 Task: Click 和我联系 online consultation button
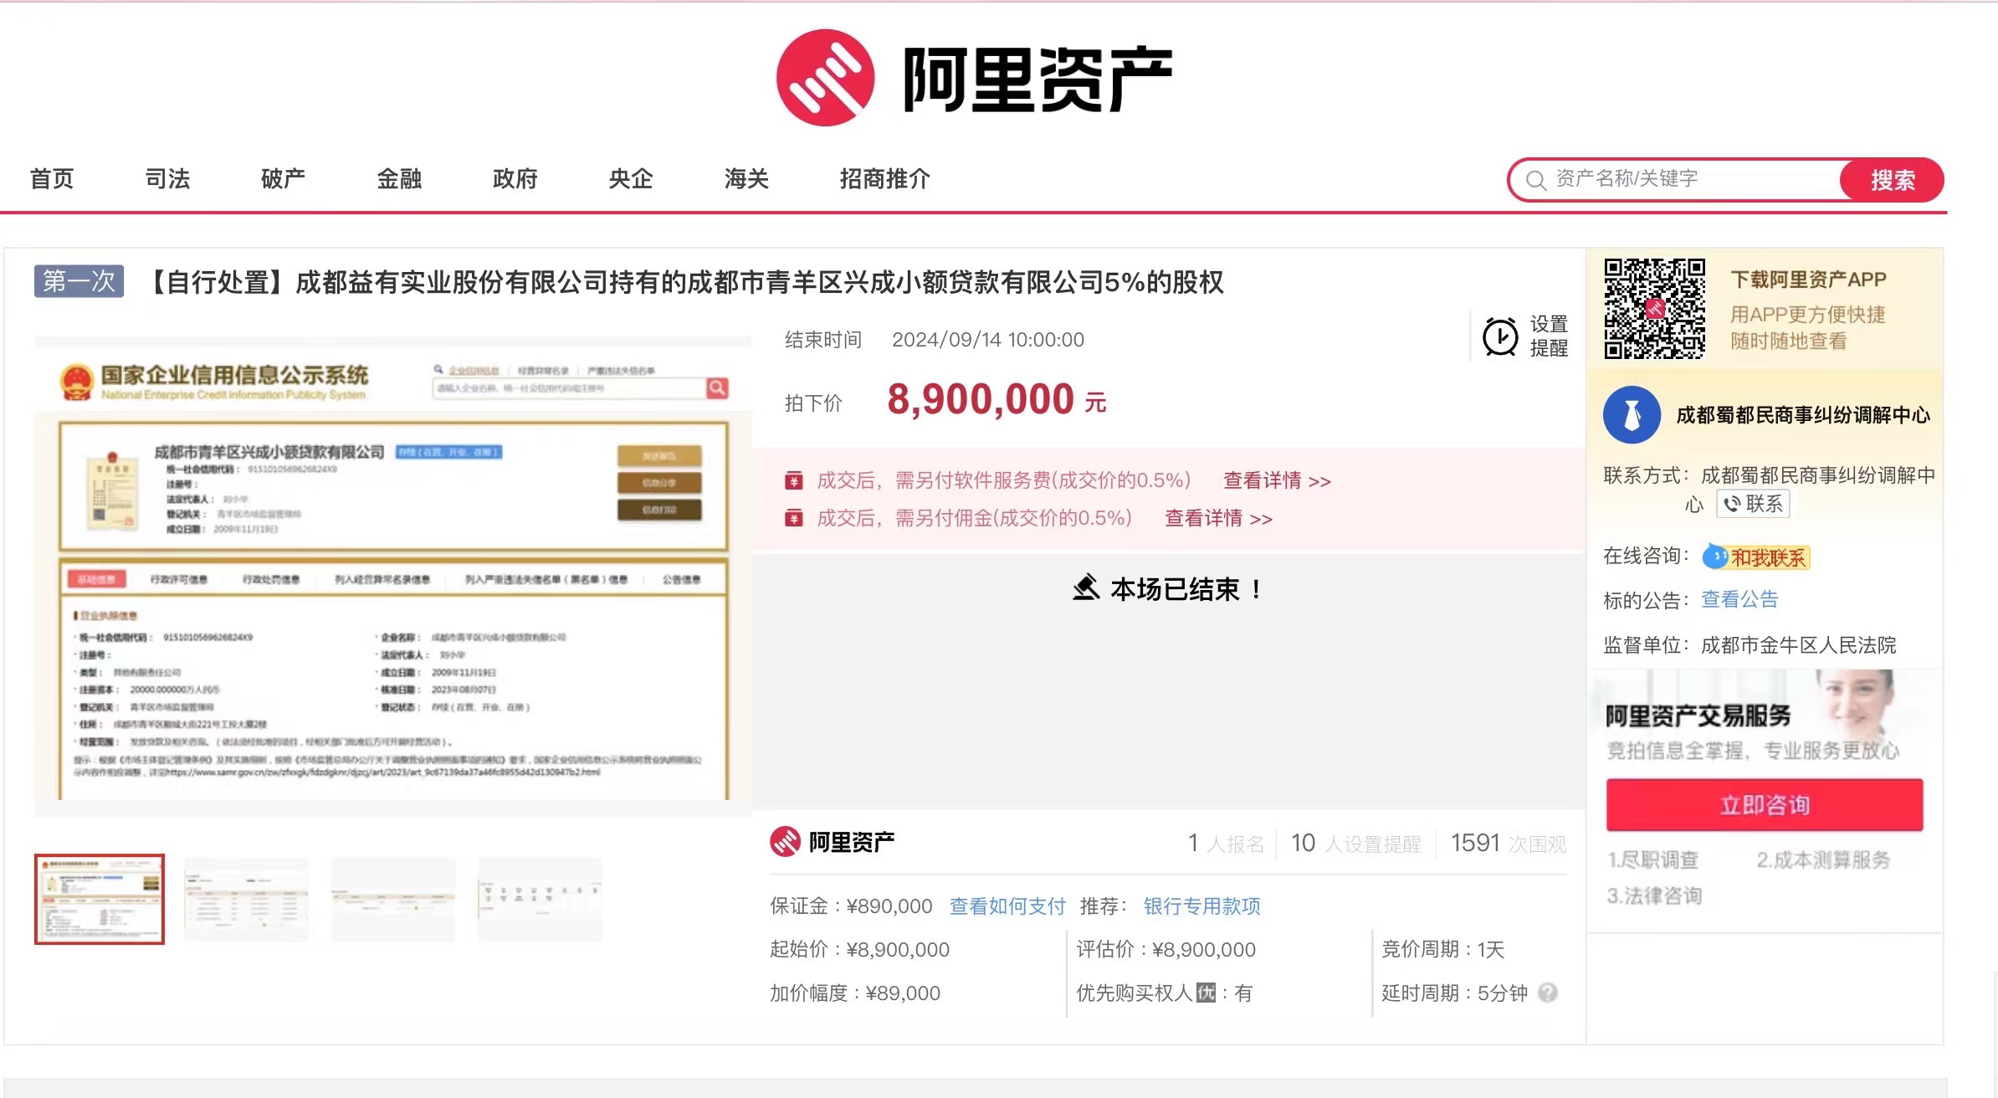(1756, 557)
